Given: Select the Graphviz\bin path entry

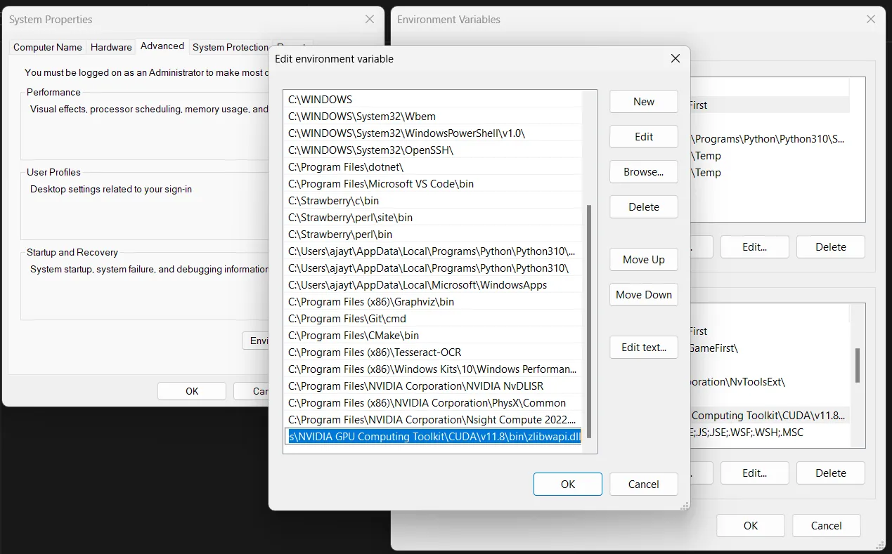Looking at the screenshot, I should (434, 302).
